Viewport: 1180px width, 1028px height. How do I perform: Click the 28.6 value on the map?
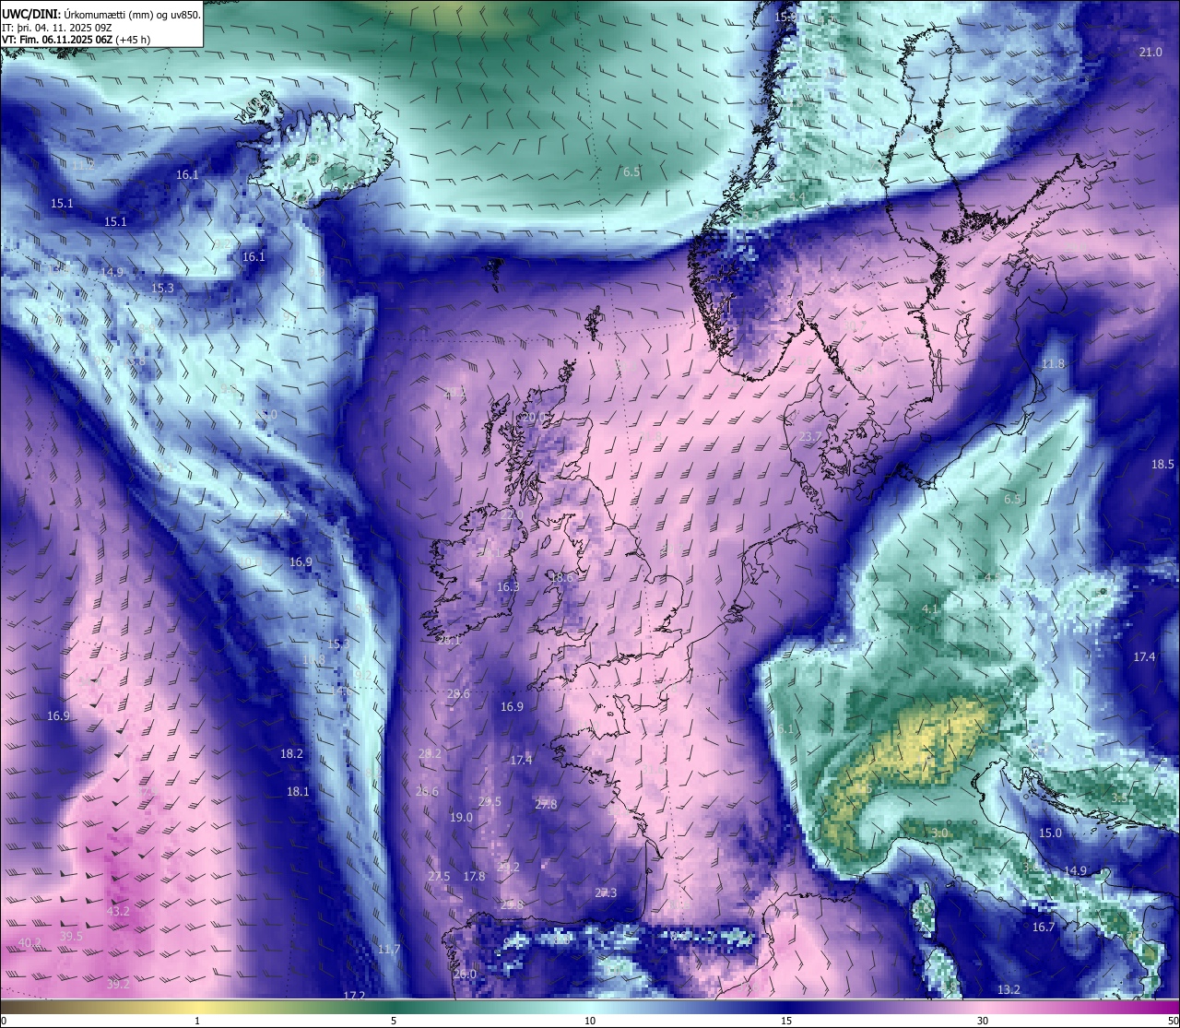click(458, 693)
